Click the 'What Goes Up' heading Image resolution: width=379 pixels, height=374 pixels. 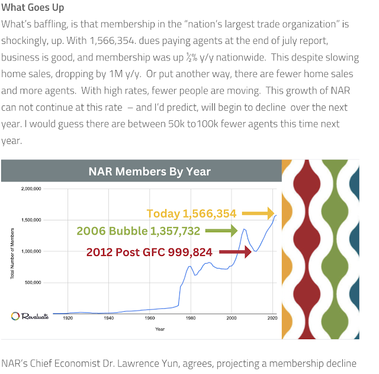tap(33, 7)
